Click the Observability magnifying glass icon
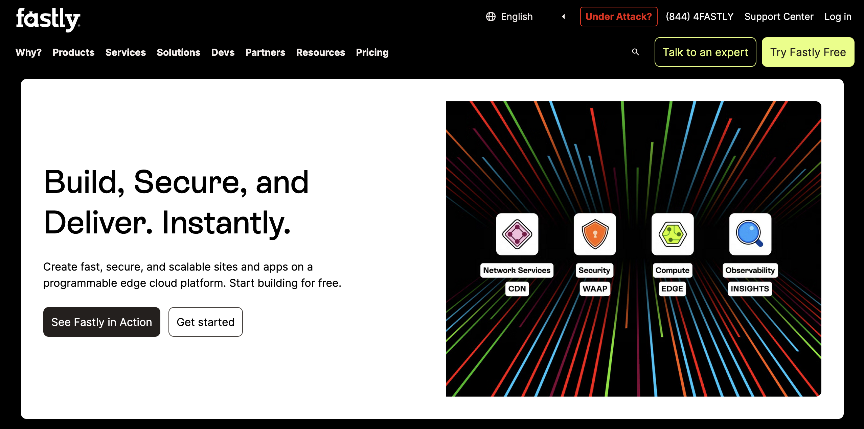864x429 pixels. (750, 234)
